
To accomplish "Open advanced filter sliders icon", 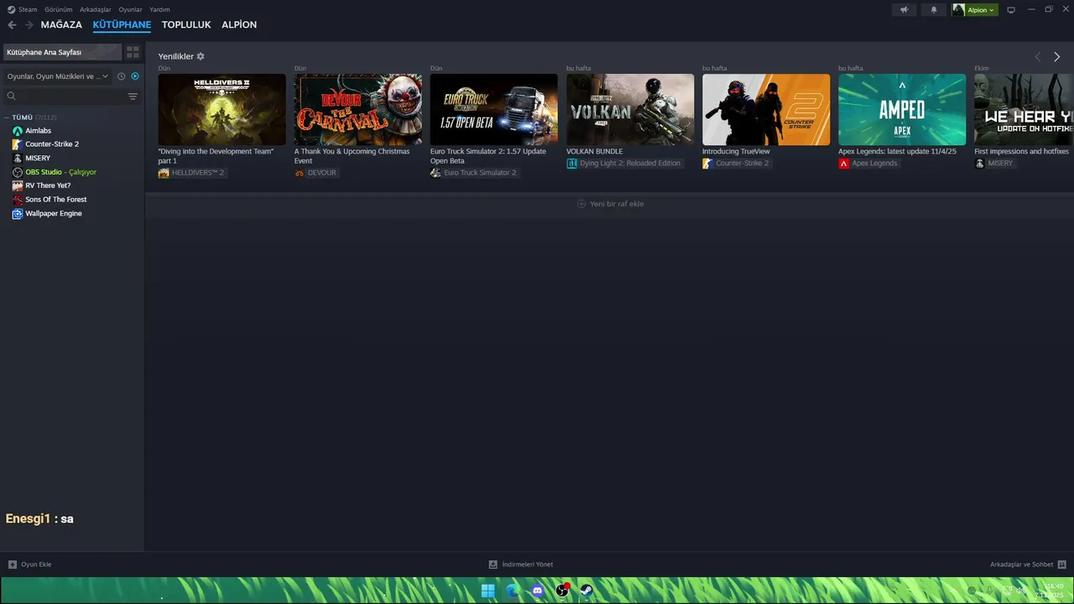I will [133, 96].
